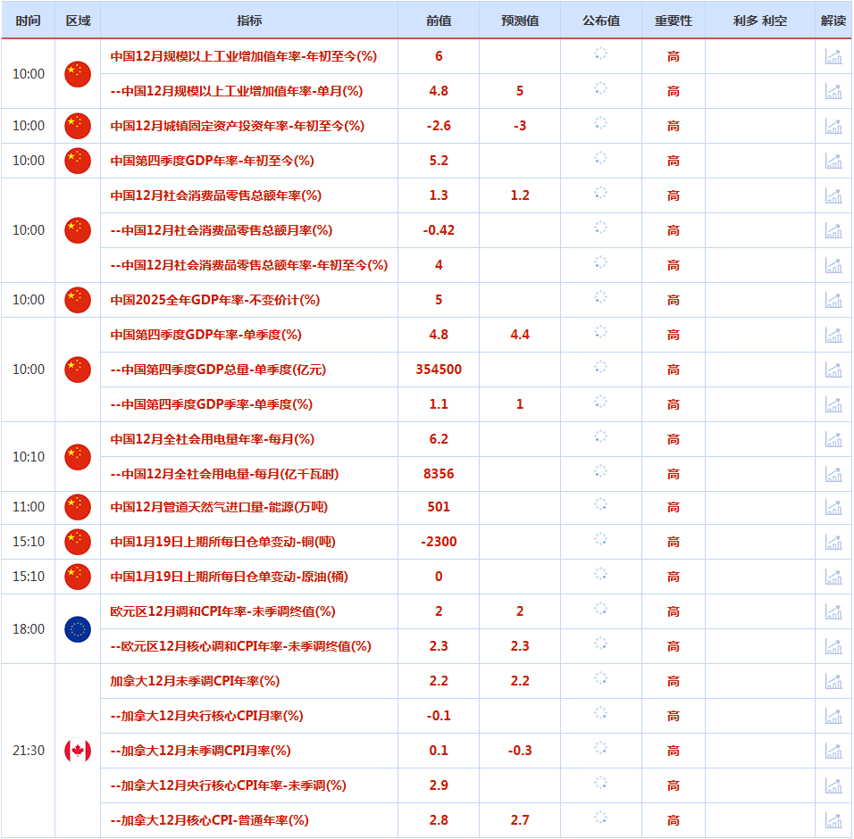Open 中国第四季度GDP年率-单季度(%) indicator
Viewport: 854px width, 839px height.
pos(205,336)
